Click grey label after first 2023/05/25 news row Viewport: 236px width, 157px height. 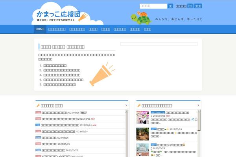[x=84, y=113]
